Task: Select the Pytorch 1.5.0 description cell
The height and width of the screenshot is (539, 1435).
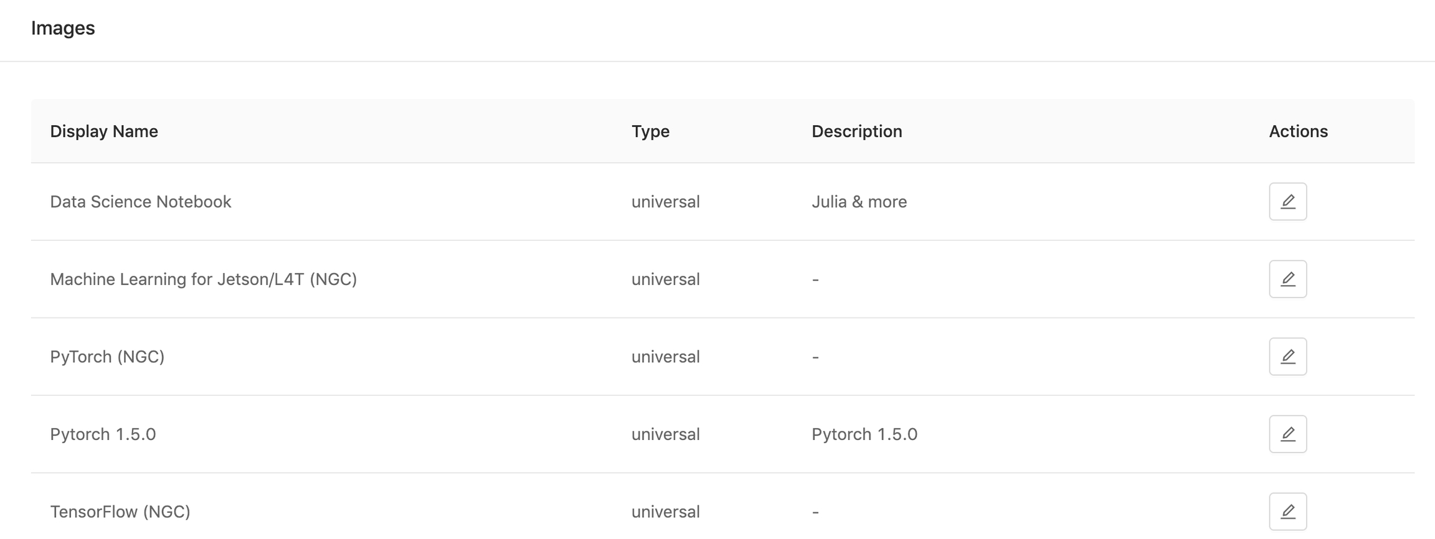Action: click(x=864, y=434)
